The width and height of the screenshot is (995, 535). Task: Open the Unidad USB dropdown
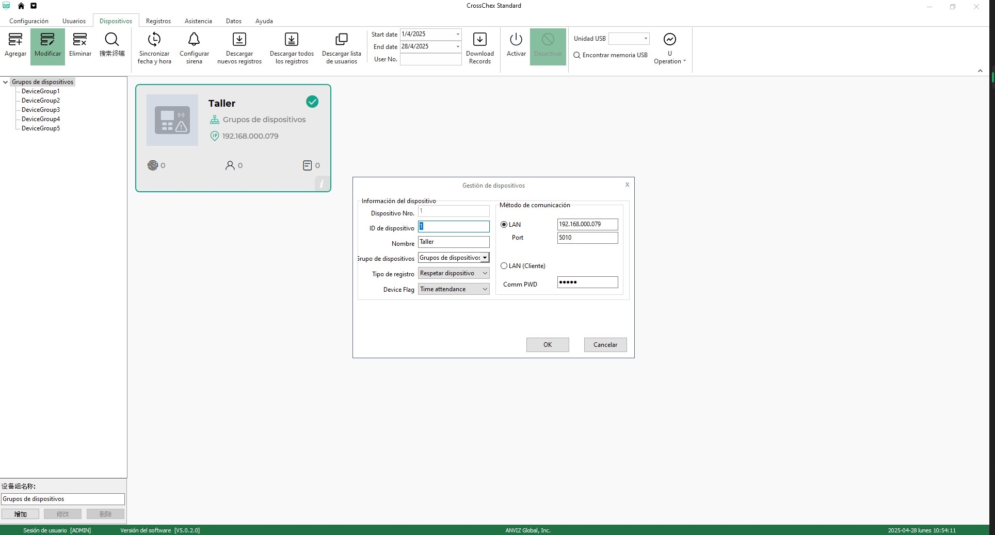pos(646,39)
